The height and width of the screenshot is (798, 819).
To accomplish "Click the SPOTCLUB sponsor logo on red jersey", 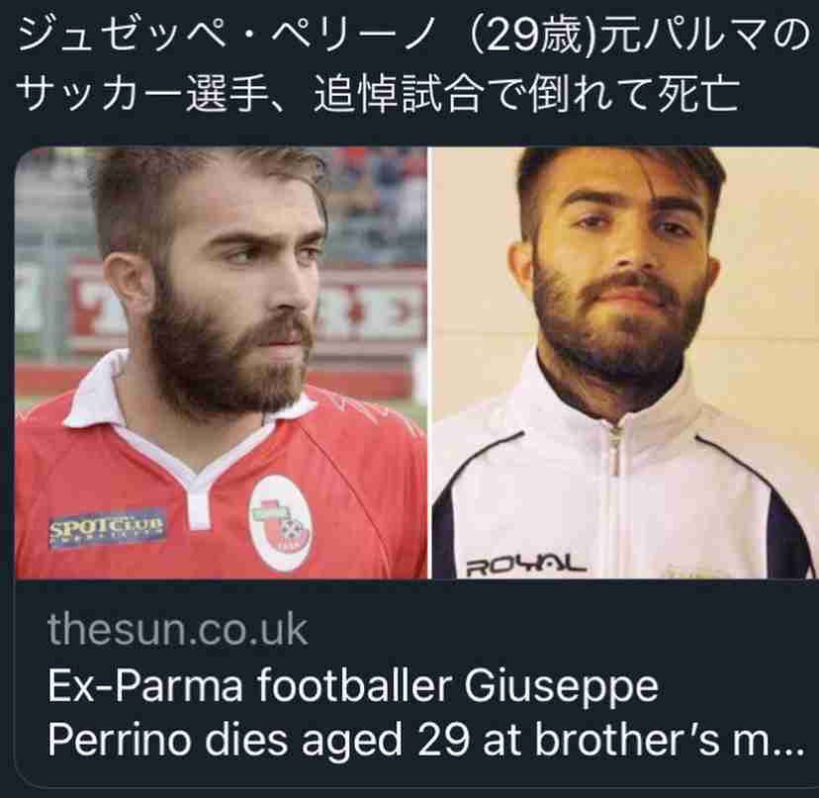I will (107, 528).
